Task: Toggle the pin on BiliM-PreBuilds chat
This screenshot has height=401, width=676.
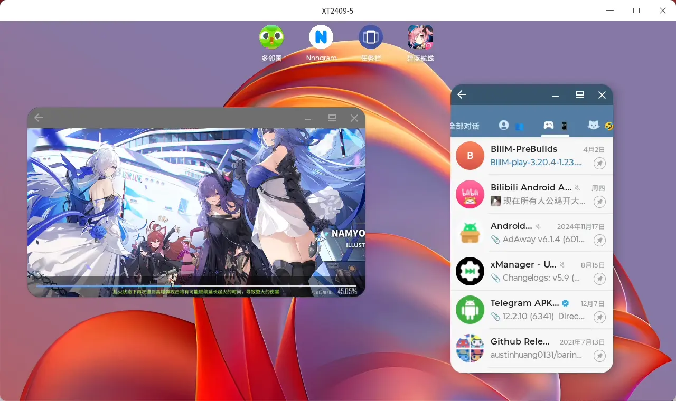Action: [x=599, y=163]
